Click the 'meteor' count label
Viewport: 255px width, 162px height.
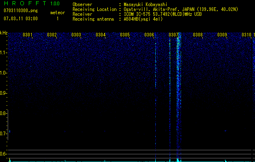58,13
